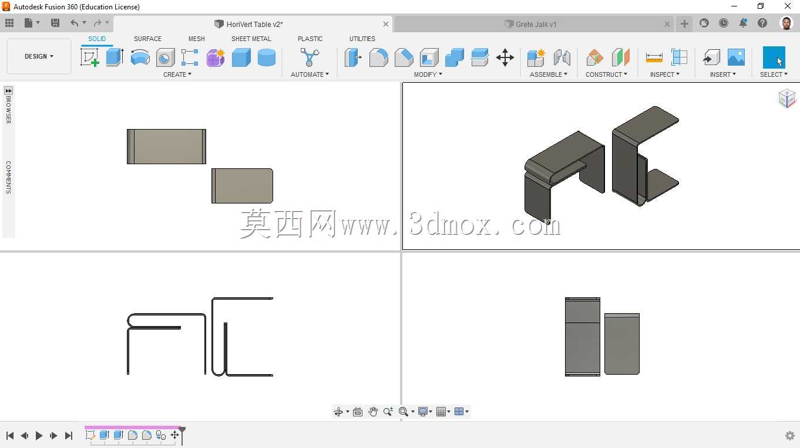Select the Box primitive tool
Viewport: 800px width, 448px height.
(x=241, y=57)
